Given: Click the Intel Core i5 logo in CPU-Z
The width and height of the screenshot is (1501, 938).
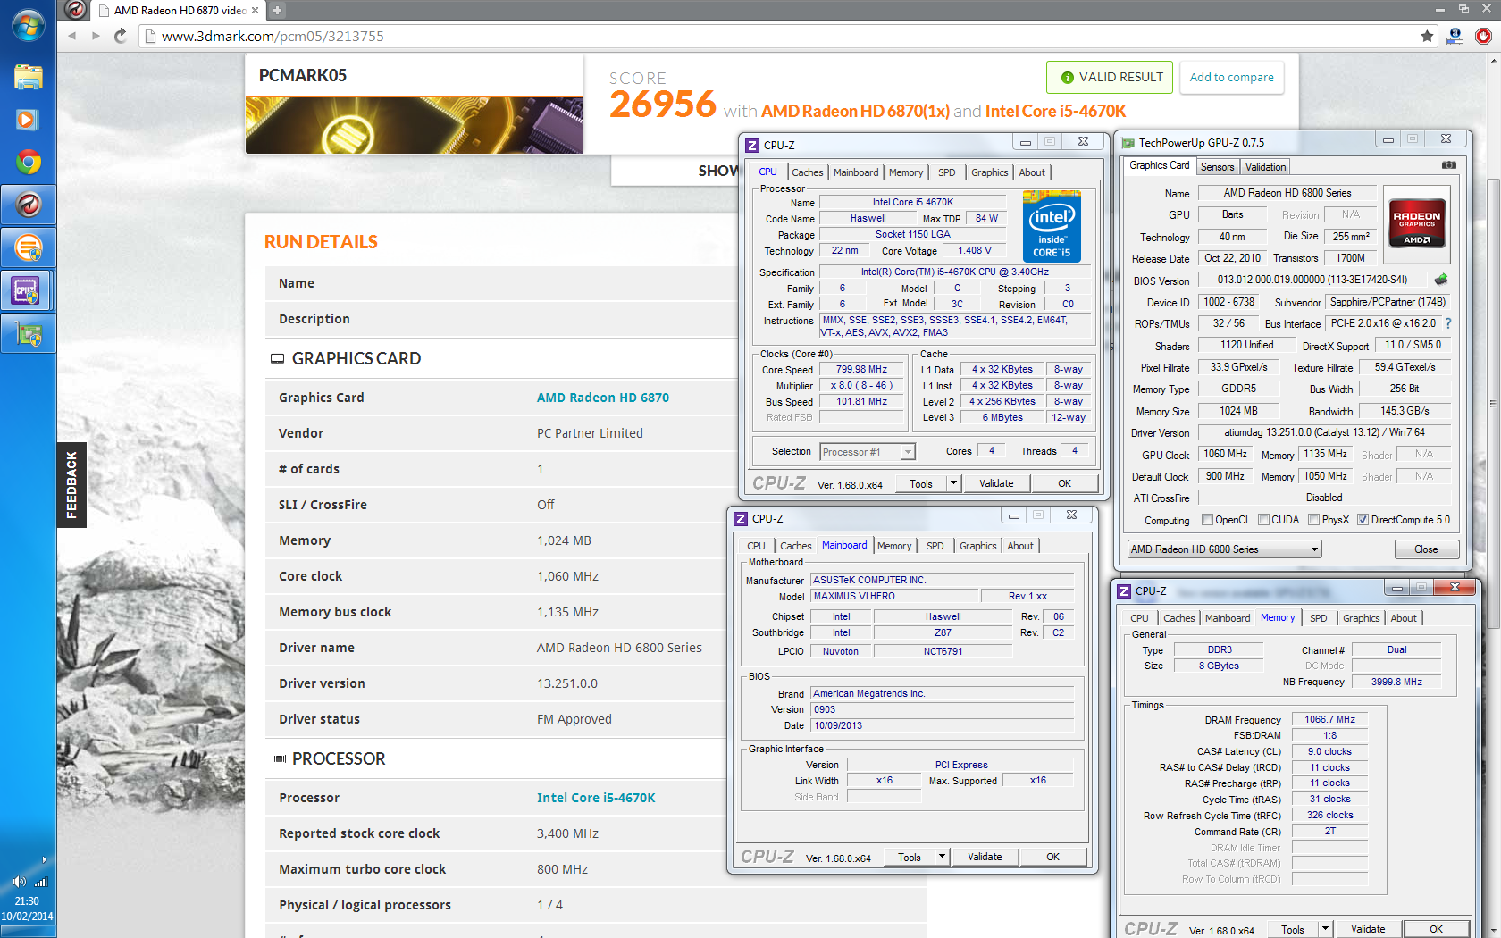Looking at the screenshot, I should (x=1052, y=226).
